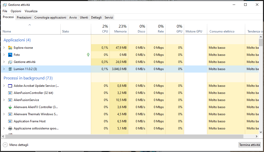Click the Esplora risorse folder icon
This screenshot has height=152, width=264.
pyautogui.click(x=10, y=48)
